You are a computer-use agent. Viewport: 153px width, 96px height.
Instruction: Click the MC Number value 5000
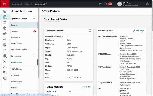click(69, 44)
